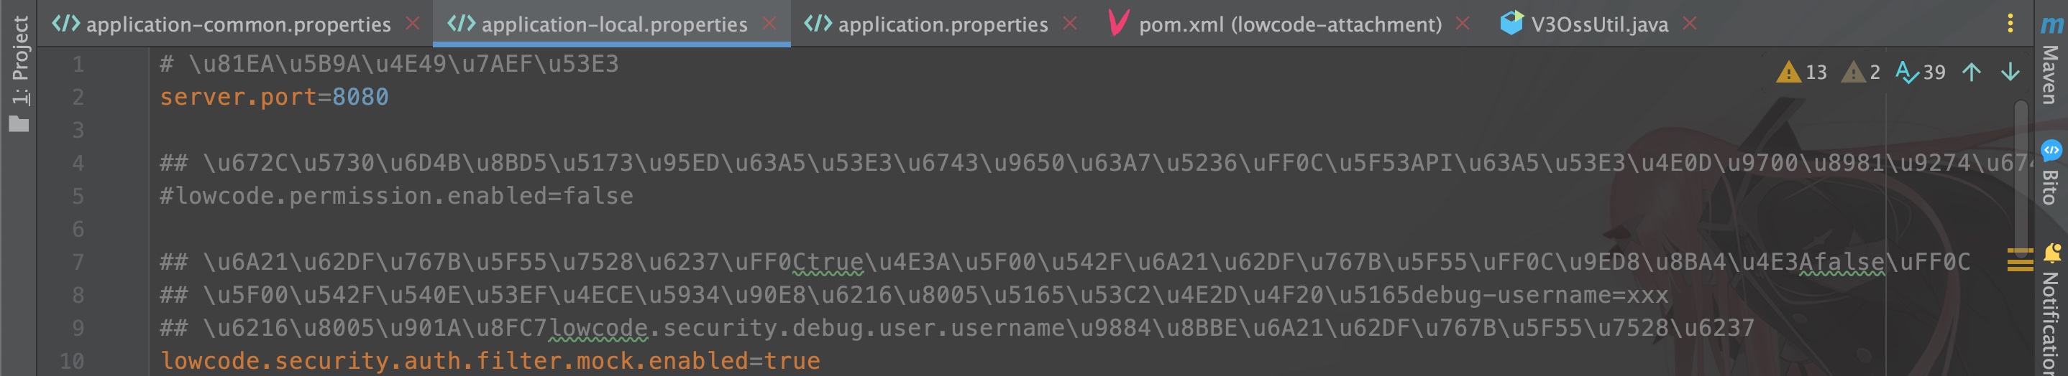Click line number 10 in the gutter
Image resolution: width=2068 pixels, height=376 pixels.
[x=71, y=361]
